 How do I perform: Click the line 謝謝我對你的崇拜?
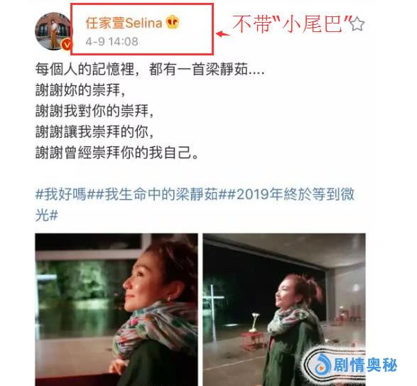coord(94,111)
